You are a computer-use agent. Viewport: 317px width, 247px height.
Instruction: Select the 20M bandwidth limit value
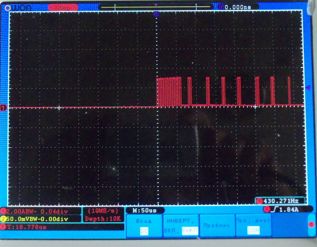(x=253, y=230)
